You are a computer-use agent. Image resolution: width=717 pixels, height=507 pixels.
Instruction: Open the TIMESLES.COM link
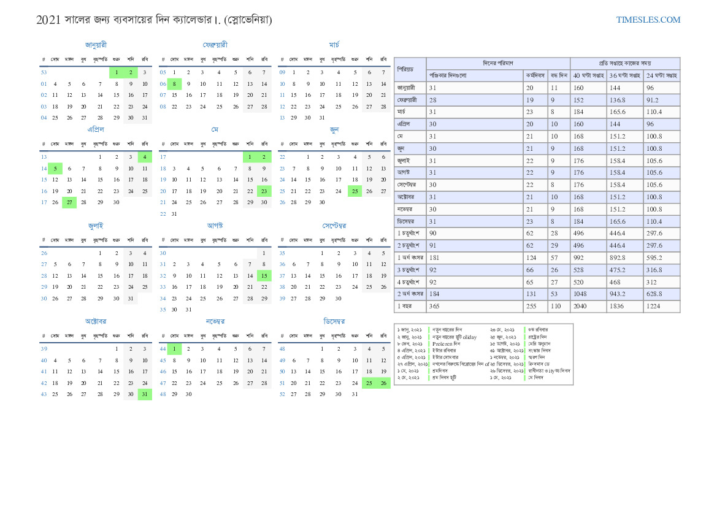pos(648,20)
